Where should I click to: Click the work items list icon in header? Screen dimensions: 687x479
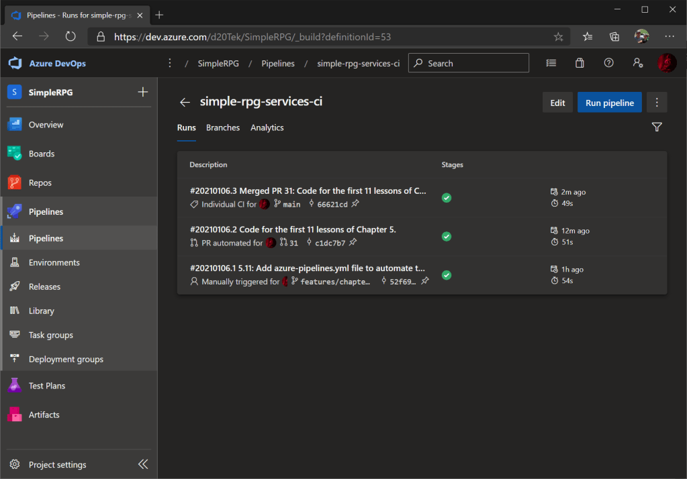point(551,63)
